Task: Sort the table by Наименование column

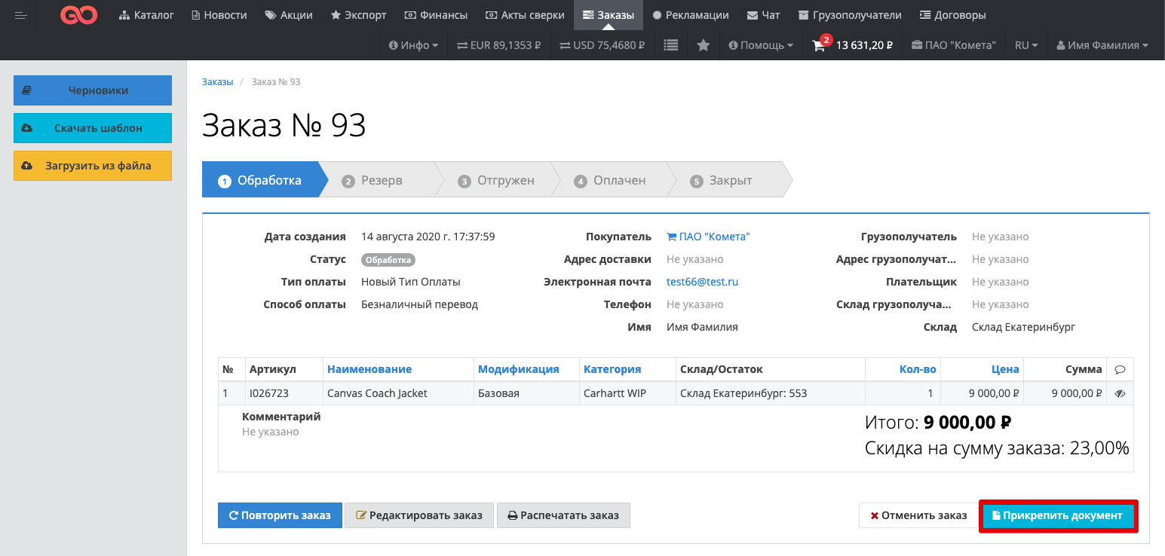Action: coord(369,369)
